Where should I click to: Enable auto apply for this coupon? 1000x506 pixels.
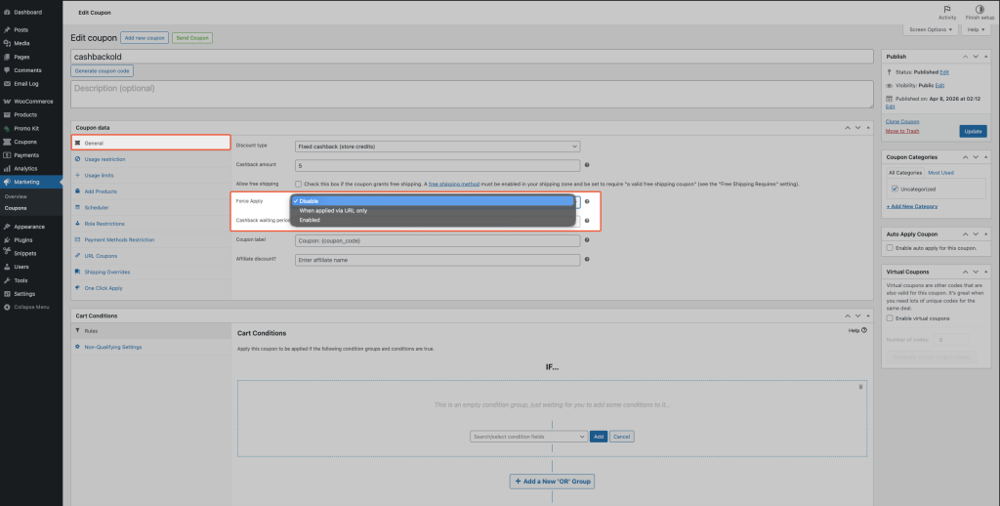pyautogui.click(x=890, y=247)
